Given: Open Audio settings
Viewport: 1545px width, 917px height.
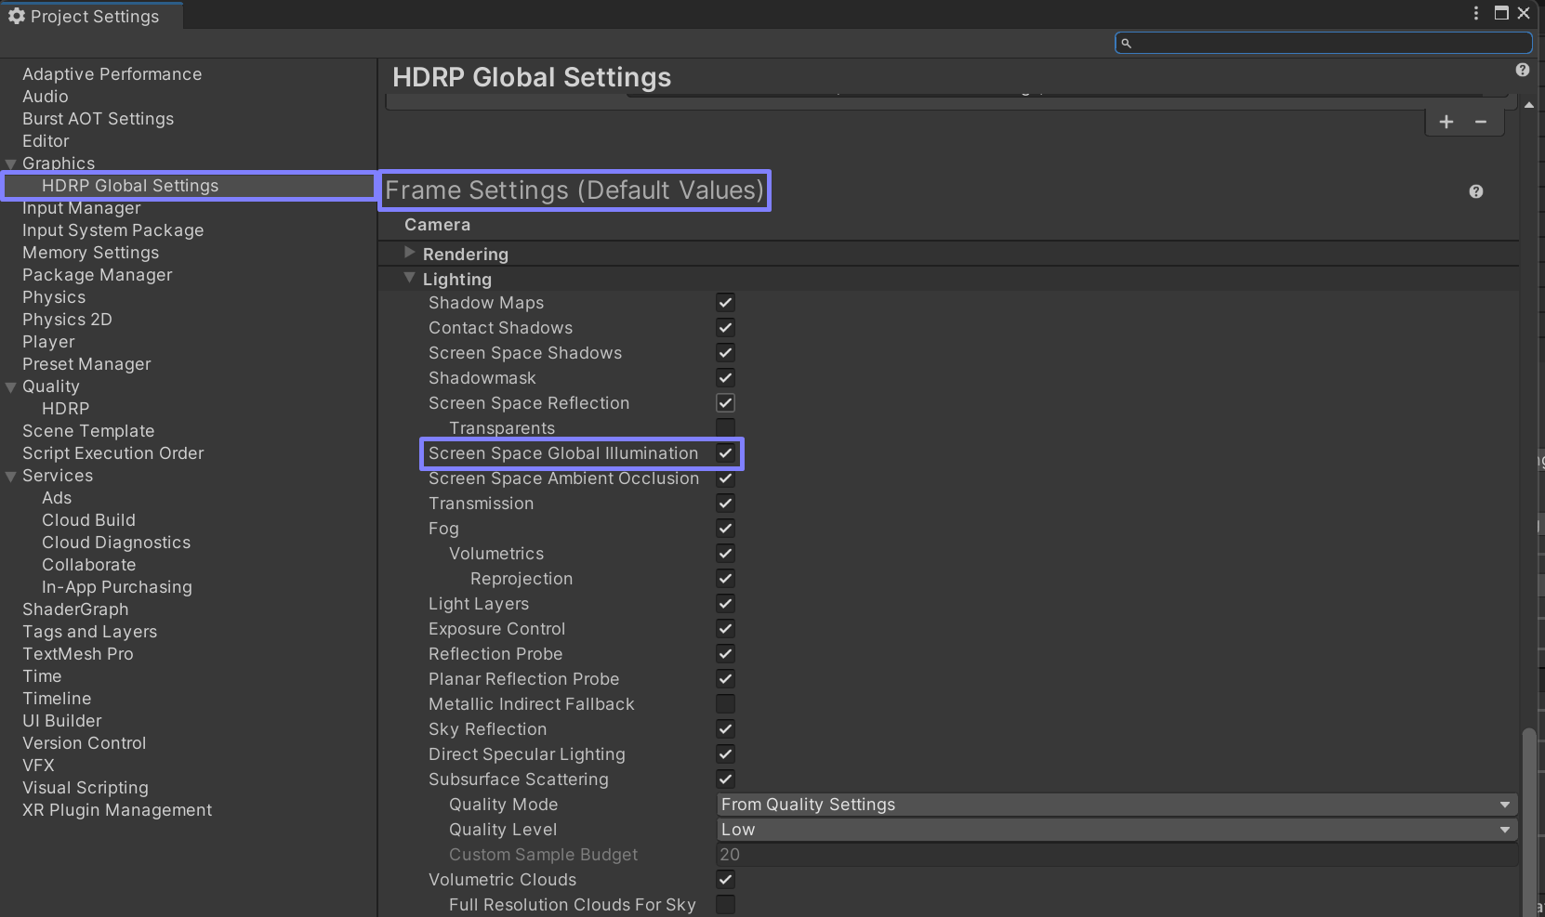Looking at the screenshot, I should coord(46,97).
